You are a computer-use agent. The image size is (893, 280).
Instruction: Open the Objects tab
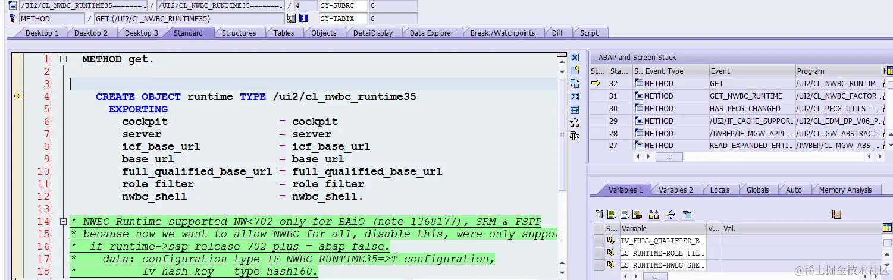tap(324, 33)
